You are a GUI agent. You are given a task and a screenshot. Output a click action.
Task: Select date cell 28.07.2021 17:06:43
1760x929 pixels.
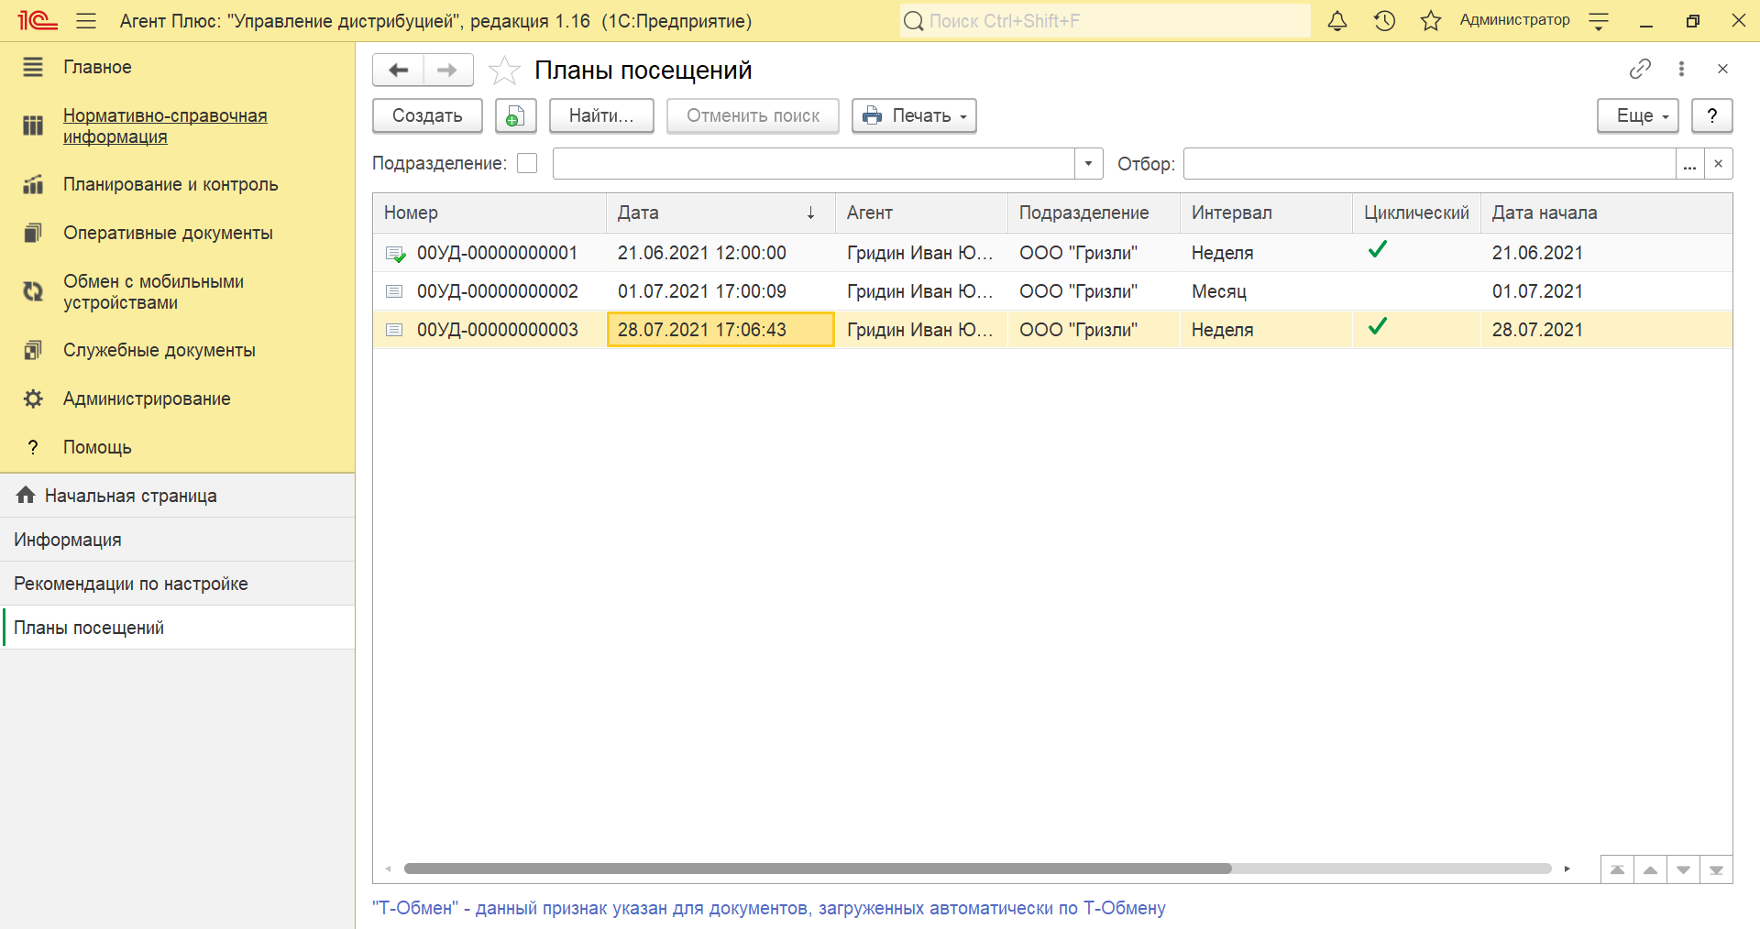[720, 330]
